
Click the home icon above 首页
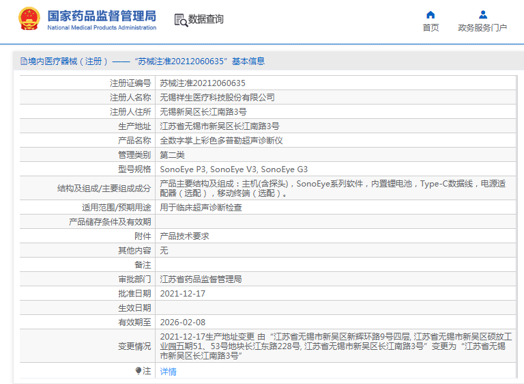[x=431, y=15]
